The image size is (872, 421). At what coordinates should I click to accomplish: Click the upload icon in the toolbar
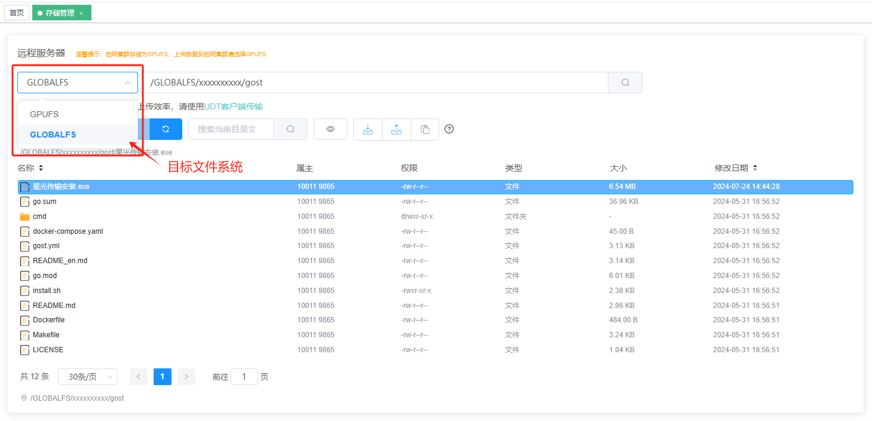point(396,129)
